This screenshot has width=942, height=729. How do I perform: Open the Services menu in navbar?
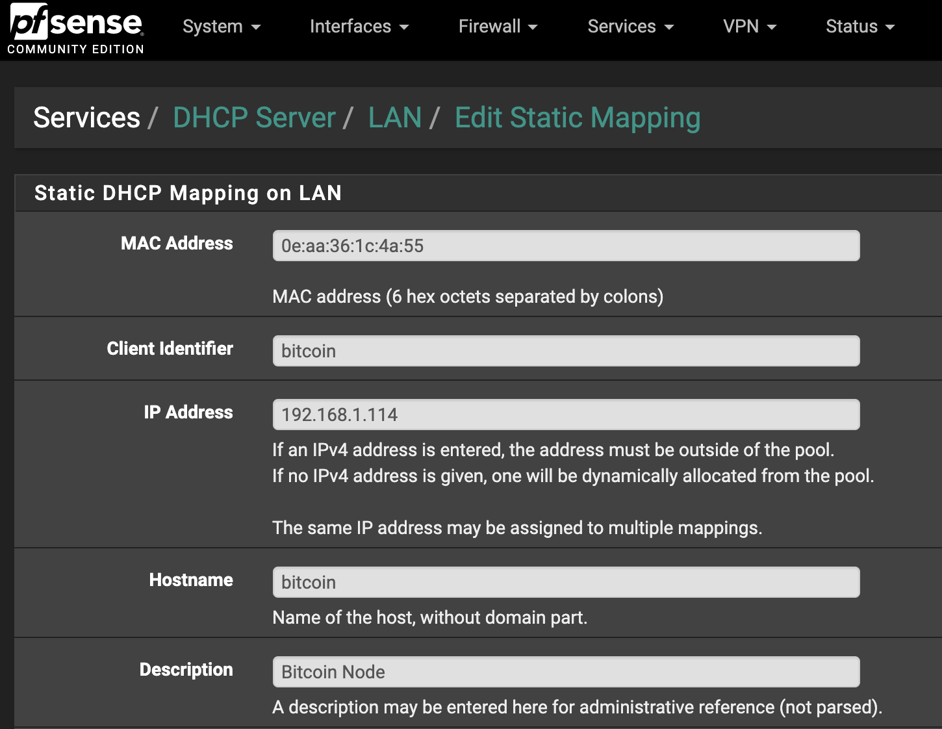[630, 27]
